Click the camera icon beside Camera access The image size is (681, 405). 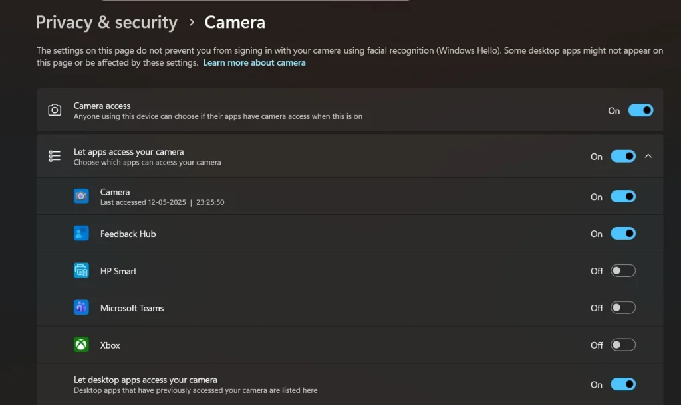pyautogui.click(x=55, y=109)
